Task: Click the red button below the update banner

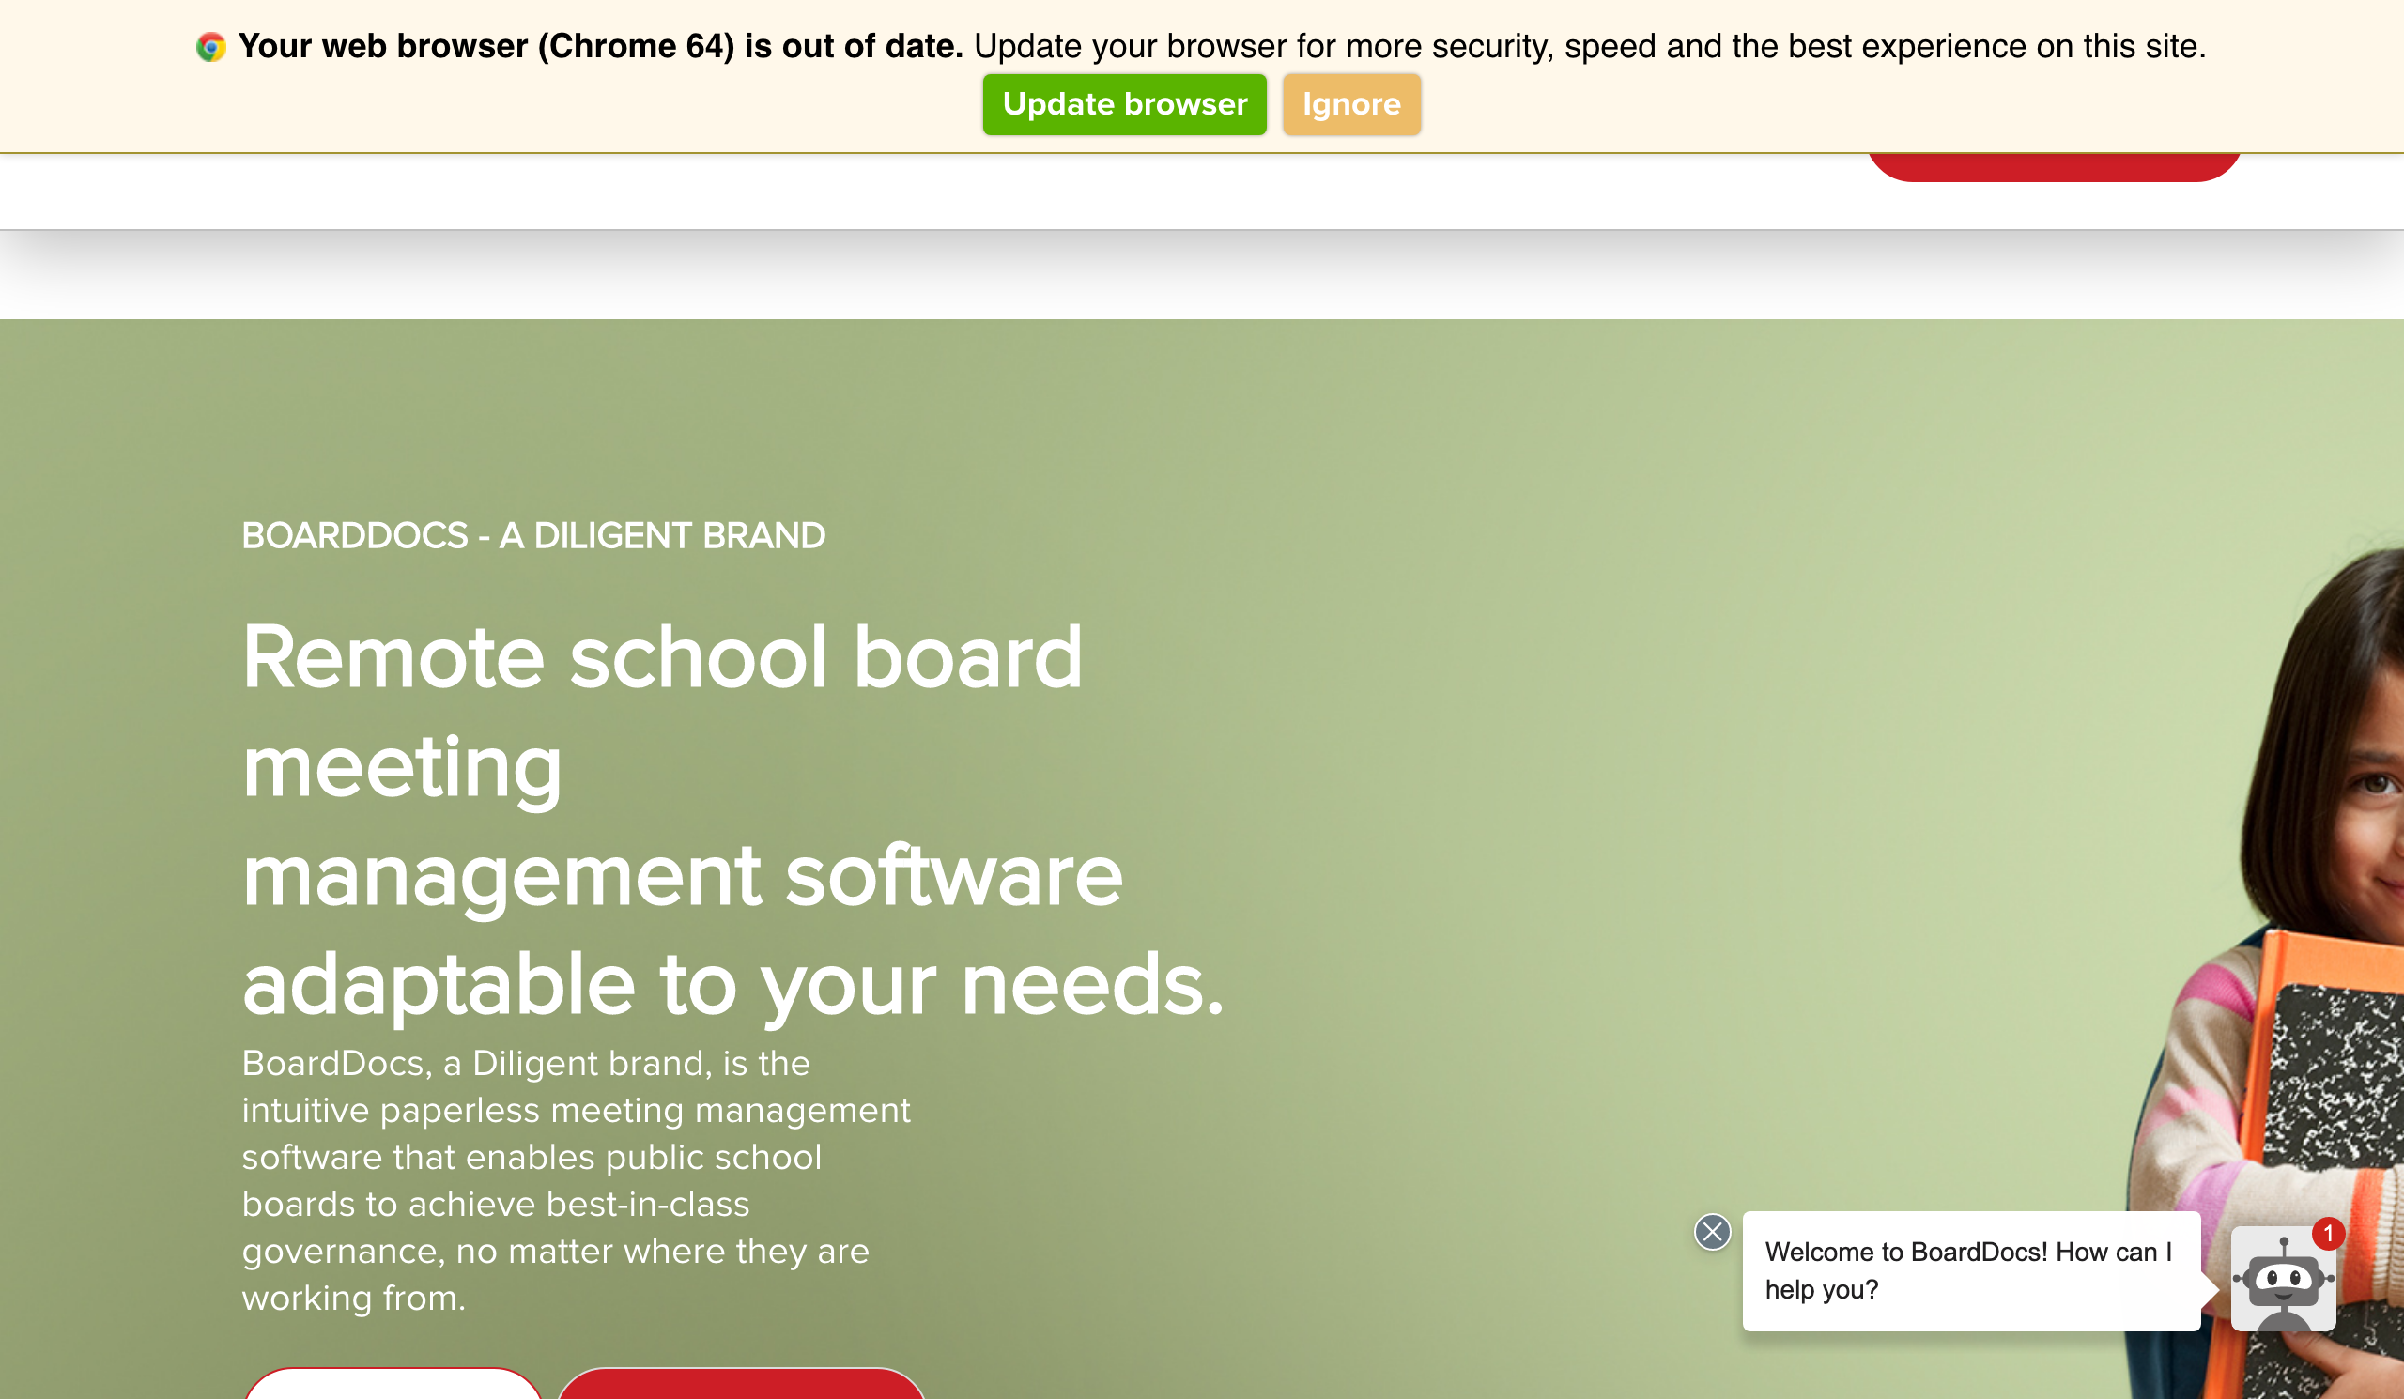Action: click(2053, 167)
